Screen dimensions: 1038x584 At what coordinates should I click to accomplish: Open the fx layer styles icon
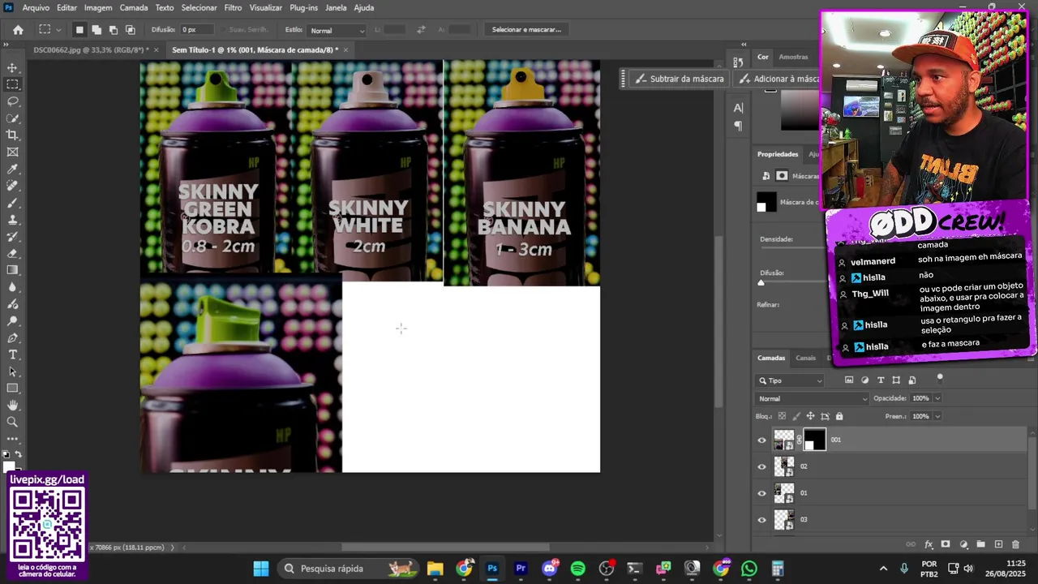click(929, 544)
